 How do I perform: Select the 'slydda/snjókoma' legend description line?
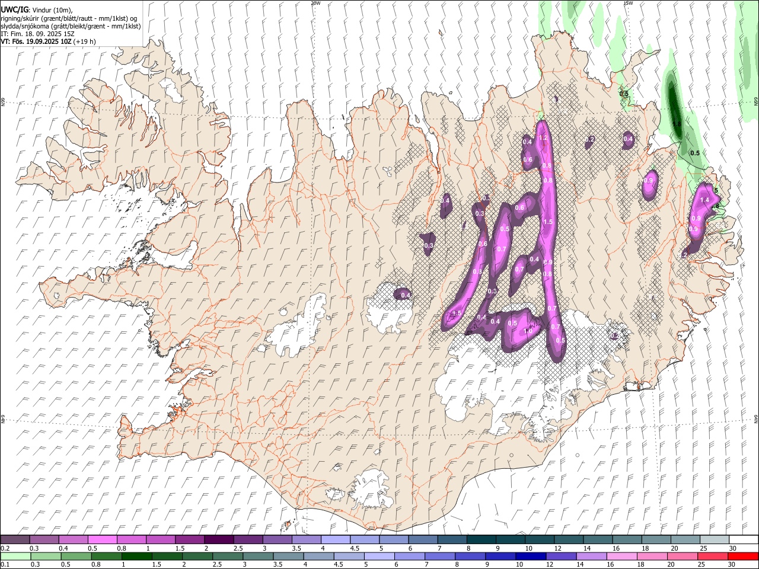71,26
